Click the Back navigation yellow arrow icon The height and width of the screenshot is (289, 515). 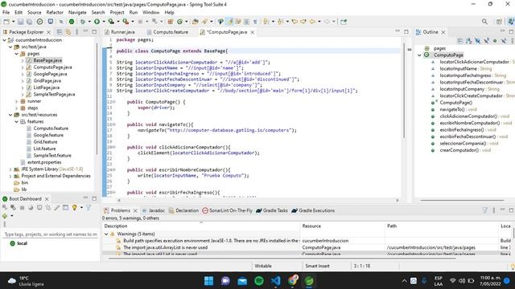click(312, 22)
